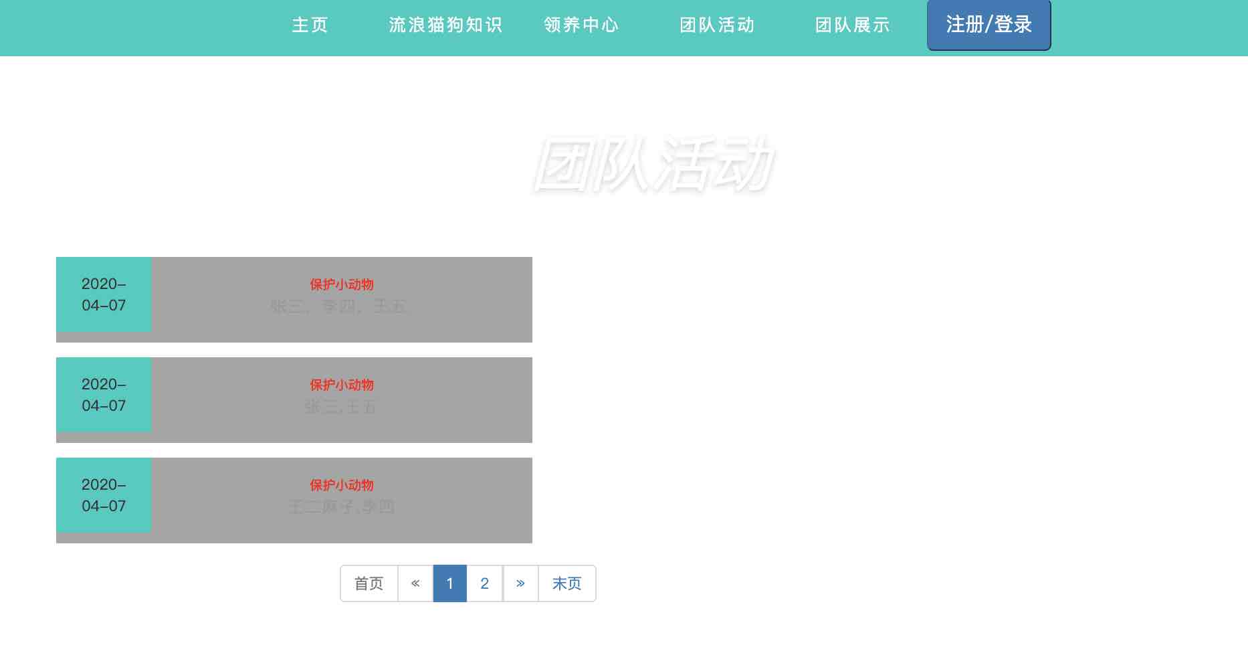Viewport: 1248px width, 645px height.
Task: Click the next page » arrow
Action: pyautogui.click(x=520, y=583)
